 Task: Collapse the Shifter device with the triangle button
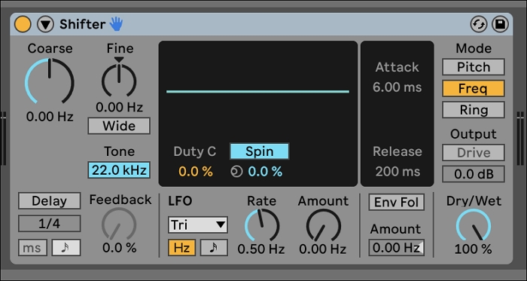[x=45, y=25]
